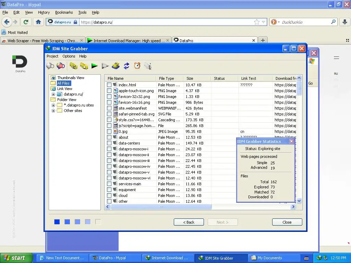Click the hamburger menu on DataPro page
Viewport: 351px width, 263px height.
coord(336,58)
